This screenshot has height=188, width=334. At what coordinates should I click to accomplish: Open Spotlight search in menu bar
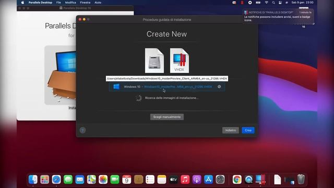[x=273, y=3]
